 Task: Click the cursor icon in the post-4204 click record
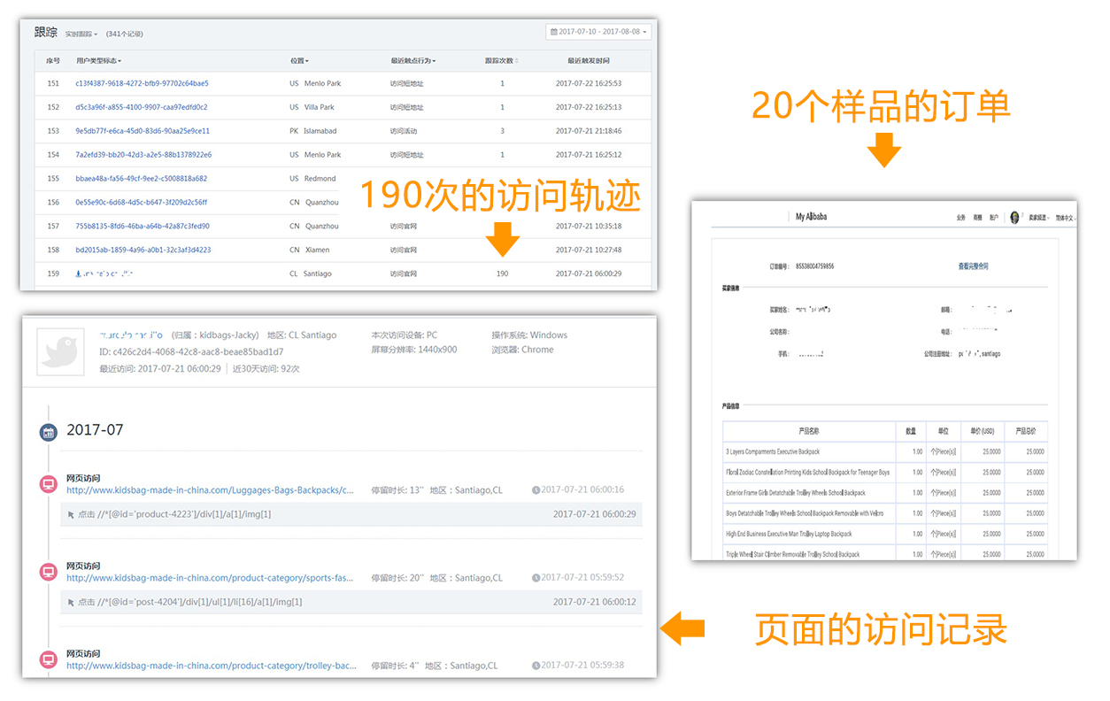(71, 601)
